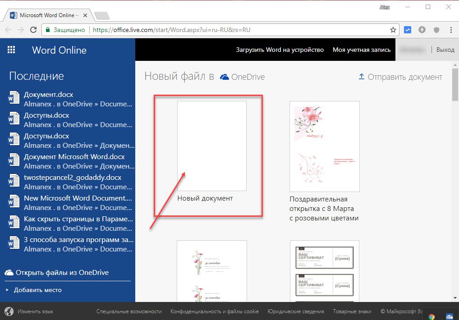Click the Выход sign-out link
This screenshot has width=459, height=320.
[445, 50]
